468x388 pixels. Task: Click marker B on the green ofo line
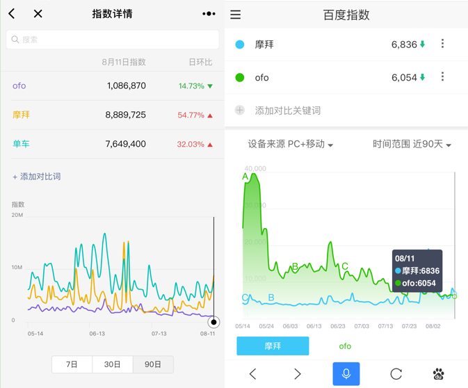tap(295, 266)
